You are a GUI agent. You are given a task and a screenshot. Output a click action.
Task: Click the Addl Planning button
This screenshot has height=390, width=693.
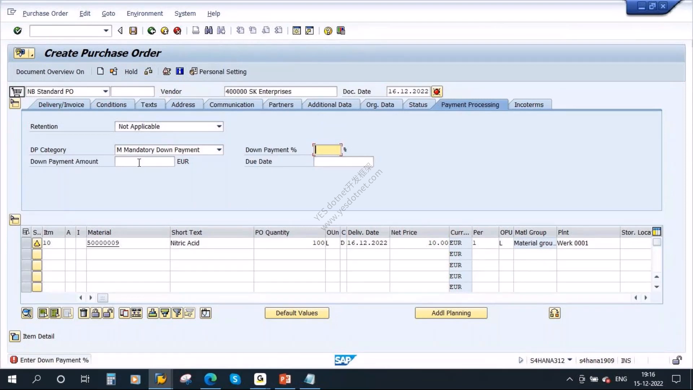click(x=451, y=313)
